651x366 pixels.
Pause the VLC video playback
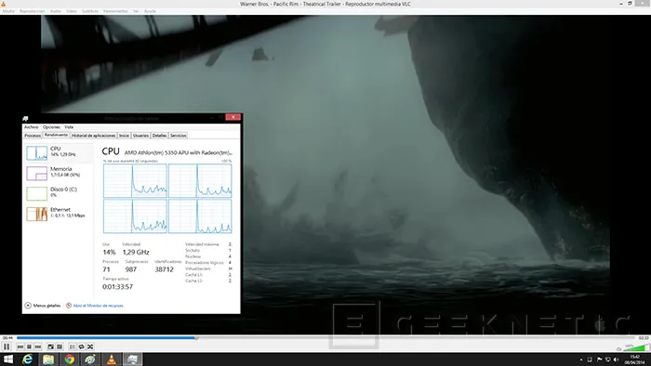[x=7, y=346]
